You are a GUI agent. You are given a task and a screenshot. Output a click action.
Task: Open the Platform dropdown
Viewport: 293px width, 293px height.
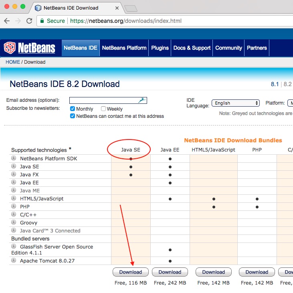pos(290,103)
